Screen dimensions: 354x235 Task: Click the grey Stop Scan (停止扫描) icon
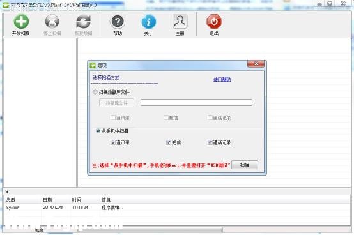point(52,22)
